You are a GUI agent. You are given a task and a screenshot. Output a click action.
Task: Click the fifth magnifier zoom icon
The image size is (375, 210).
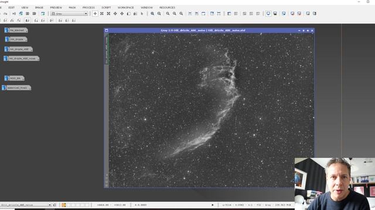(181, 14)
